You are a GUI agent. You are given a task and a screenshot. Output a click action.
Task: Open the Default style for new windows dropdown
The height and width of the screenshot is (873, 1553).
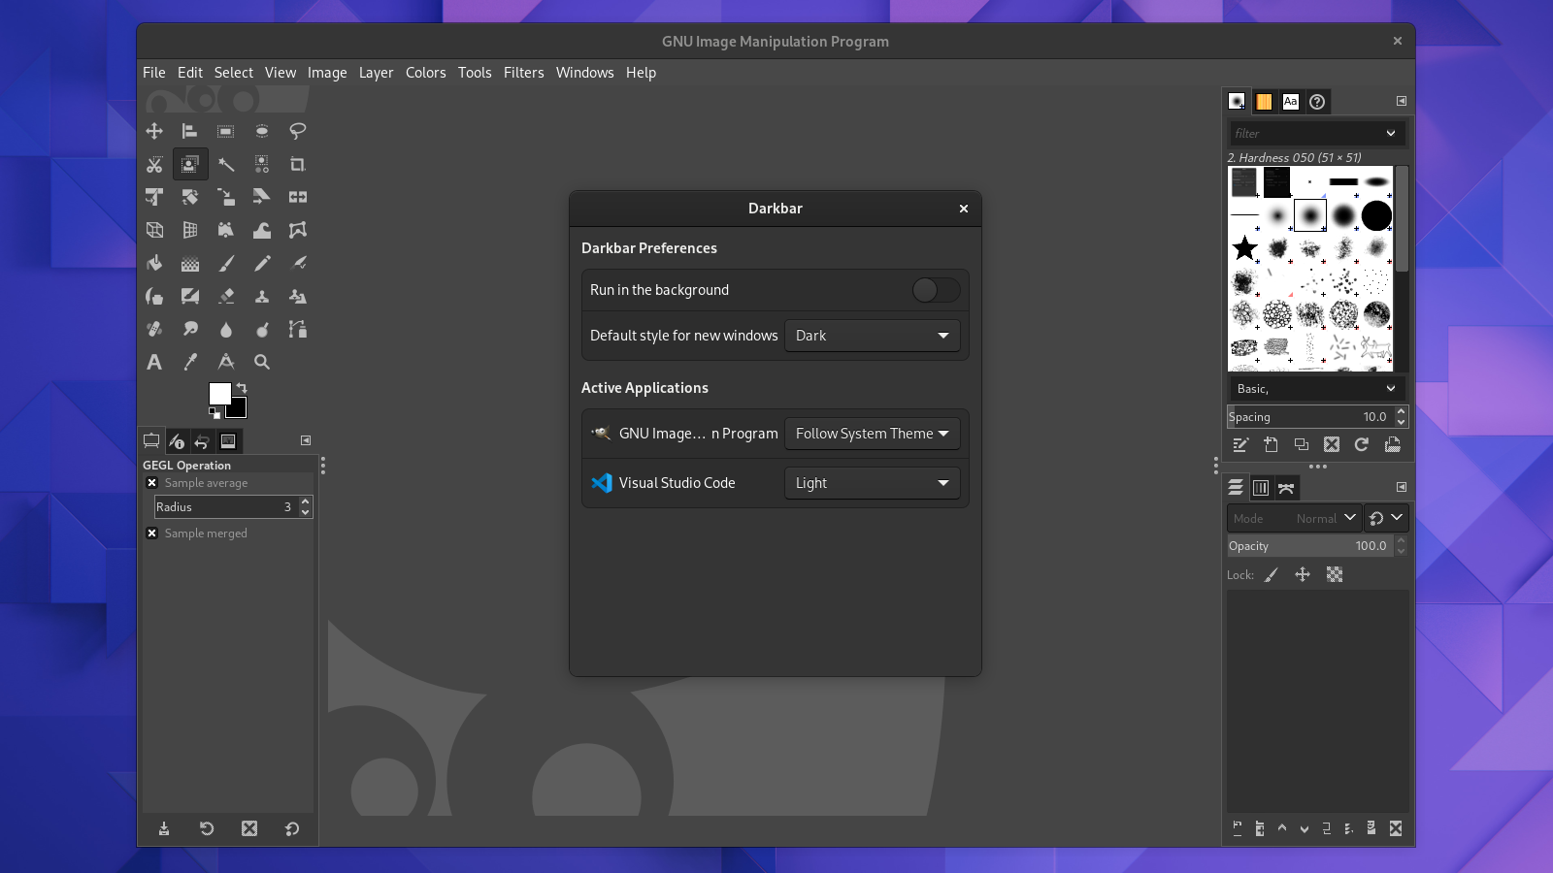pos(871,336)
